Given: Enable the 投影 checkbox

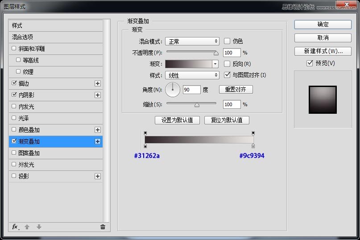Looking at the screenshot, I should (x=14, y=176).
